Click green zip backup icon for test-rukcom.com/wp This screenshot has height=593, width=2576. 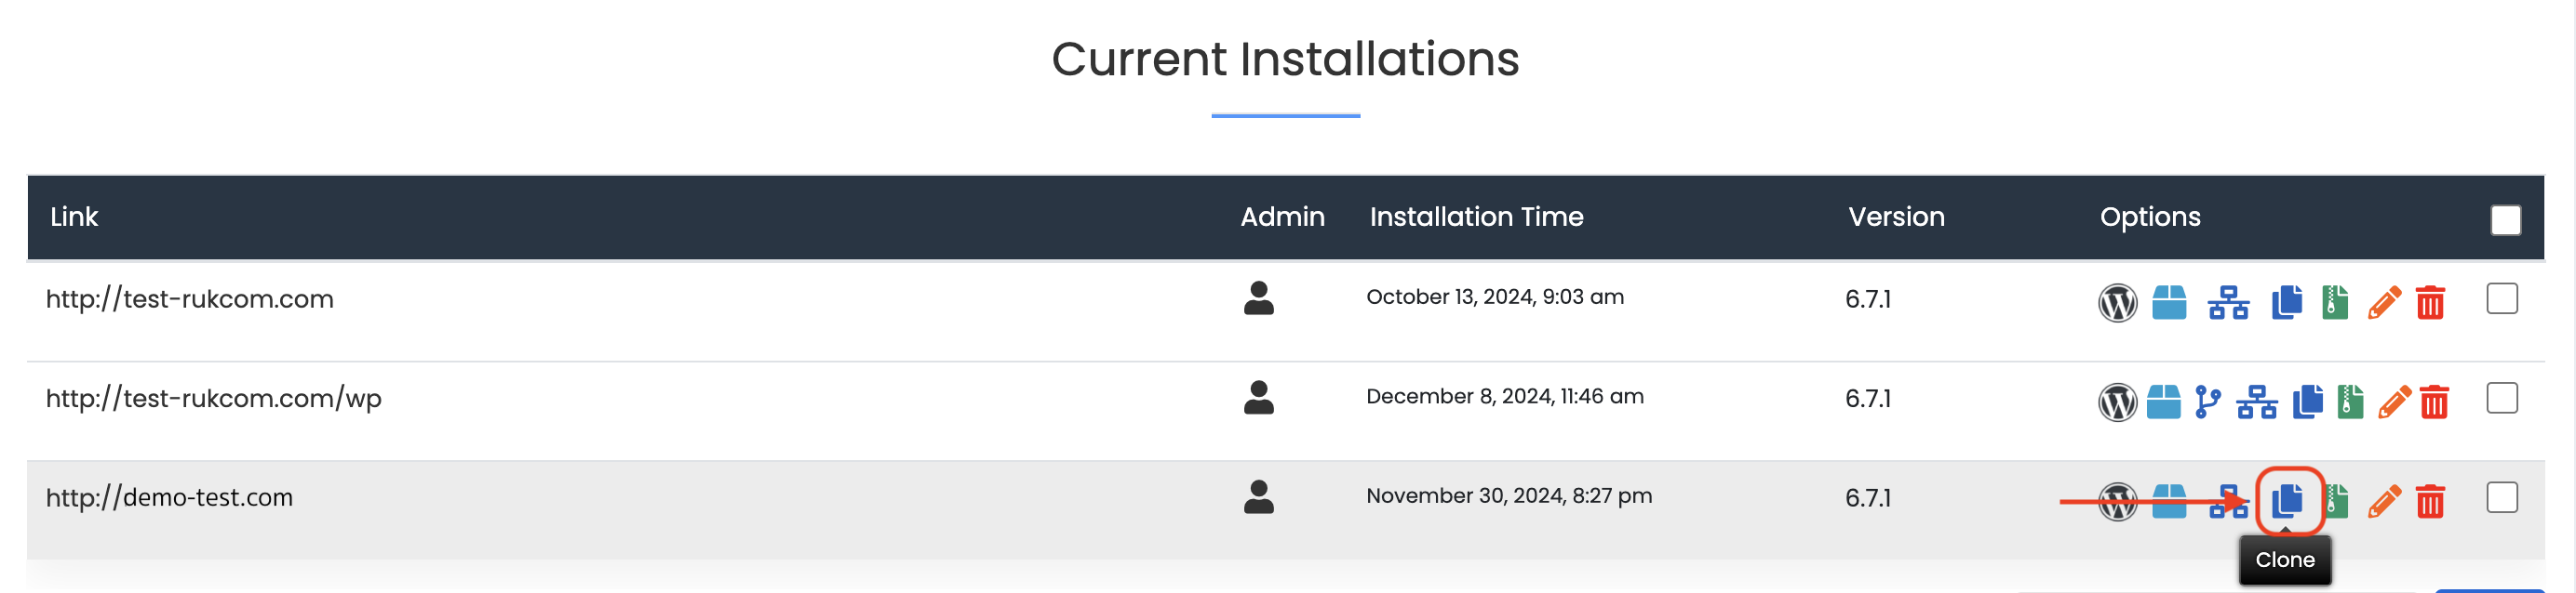[x=2350, y=402]
